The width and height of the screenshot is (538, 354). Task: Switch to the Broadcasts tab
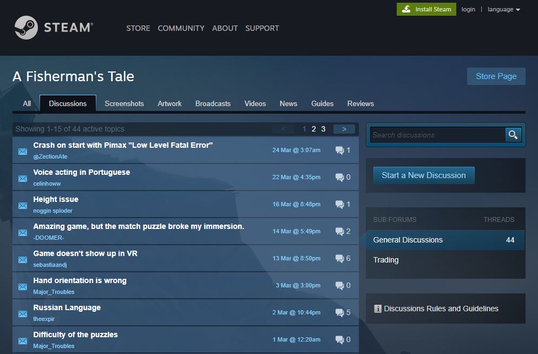[x=213, y=103]
